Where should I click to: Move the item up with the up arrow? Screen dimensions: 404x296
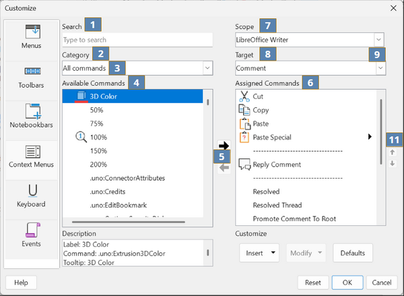pyautogui.click(x=393, y=152)
